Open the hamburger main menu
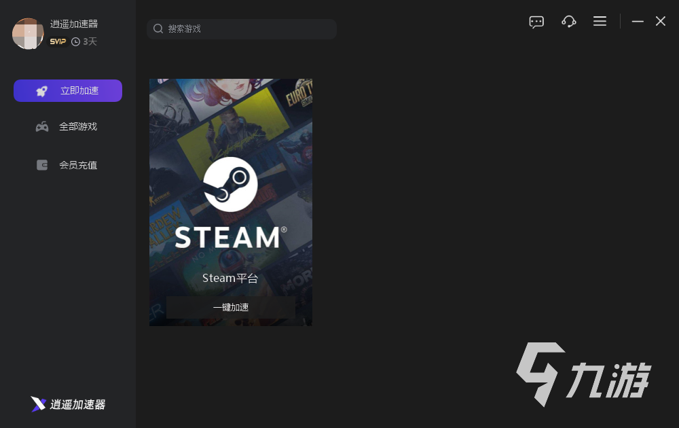Viewport: 679px width, 428px height. click(x=600, y=22)
